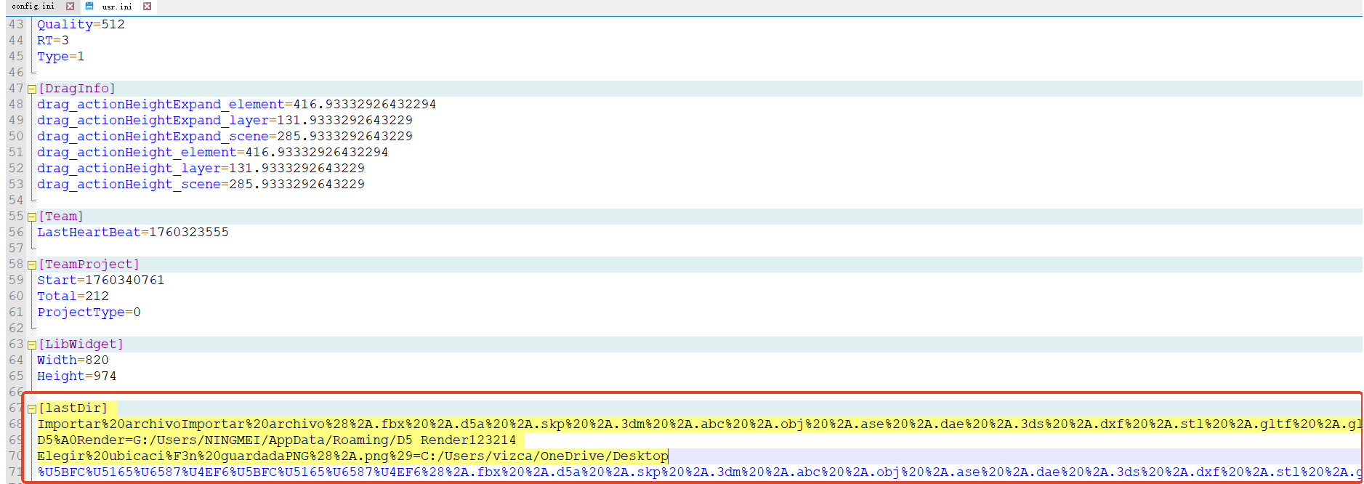
Task: Fold the [TeamProject] section
Action: tap(32, 265)
